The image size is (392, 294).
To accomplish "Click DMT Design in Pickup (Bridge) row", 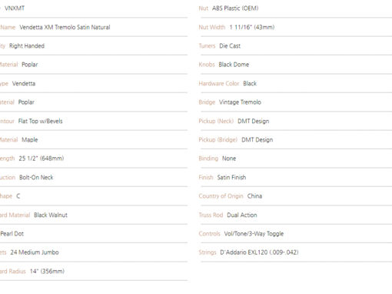I will (257, 140).
